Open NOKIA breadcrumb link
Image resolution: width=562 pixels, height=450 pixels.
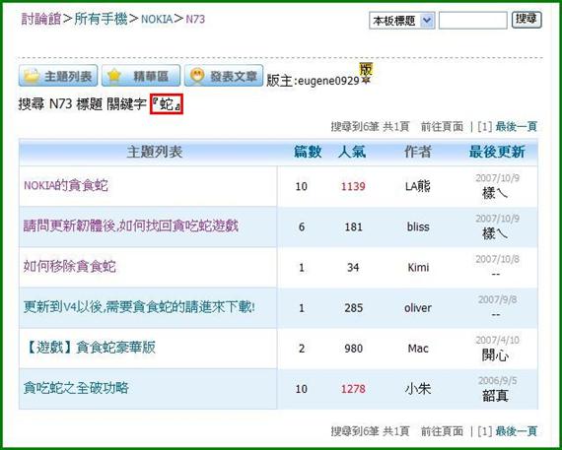[157, 20]
